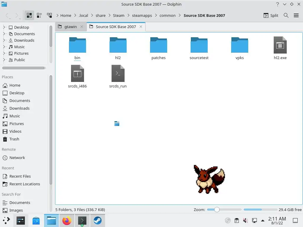Select the vpks folder
Screen dimensions: 303x227
coord(240,48)
